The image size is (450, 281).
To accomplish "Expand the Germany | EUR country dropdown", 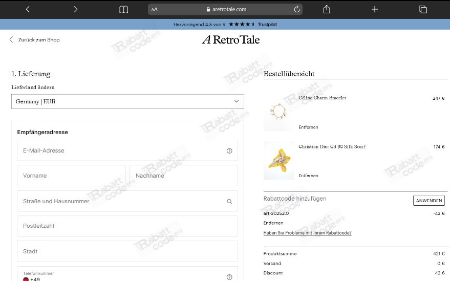I will pyautogui.click(x=127, y=101).
